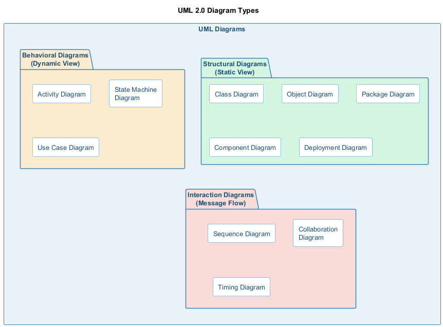Click the Activity Diagram node
Viewport: 443px width, 327px height.
[62, 94]
